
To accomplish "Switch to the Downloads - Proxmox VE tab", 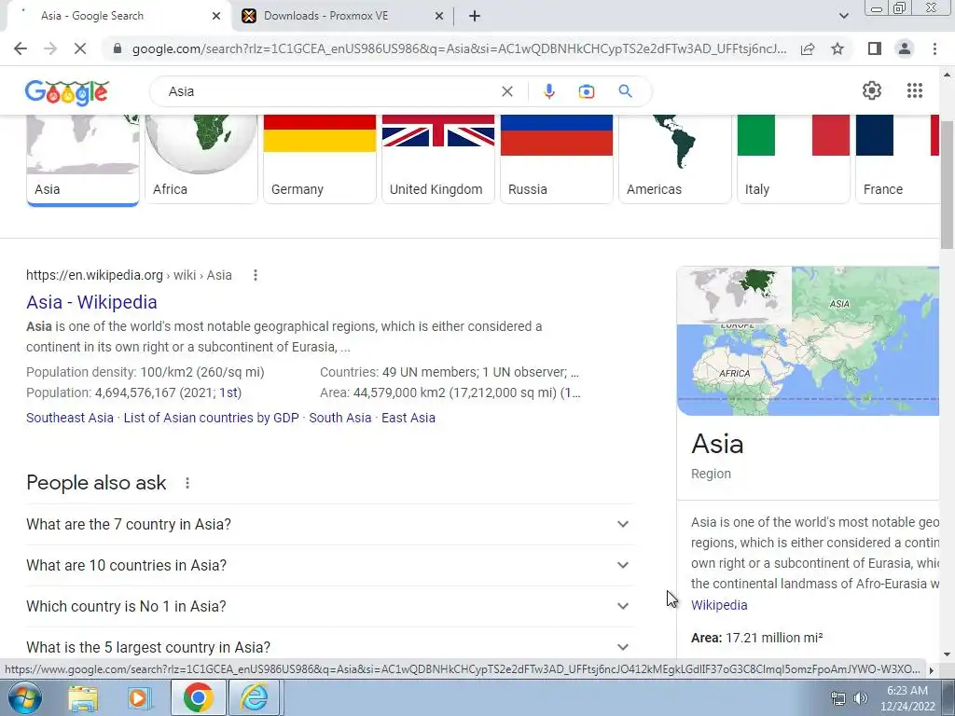I will (x=325, y=16).
